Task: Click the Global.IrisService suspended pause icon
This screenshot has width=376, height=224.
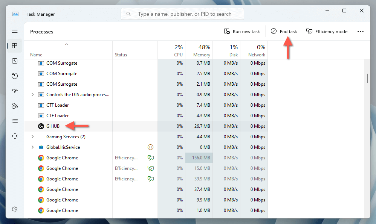Action: coord(150,147)
